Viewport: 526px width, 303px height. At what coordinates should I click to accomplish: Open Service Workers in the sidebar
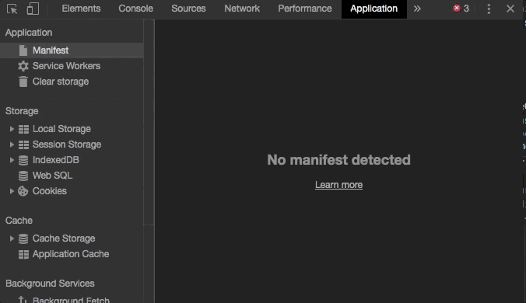tap(66, 66)
